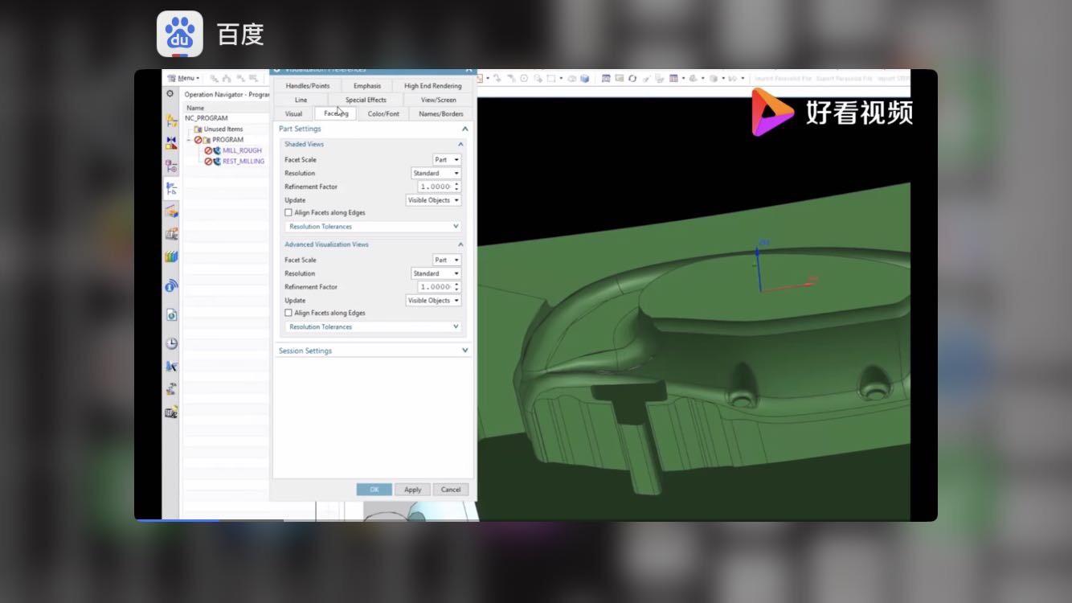Collapse the PROGRAM tree node
The height and width of the screenshot is (603, 1072).
click(x=189, y=140)
